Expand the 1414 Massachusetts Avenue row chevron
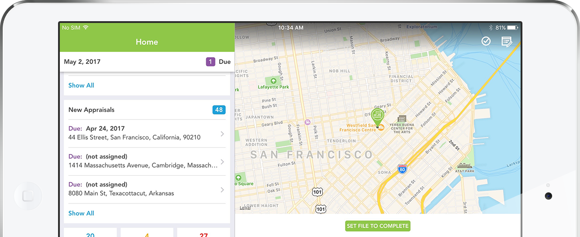 click(222, 162)
